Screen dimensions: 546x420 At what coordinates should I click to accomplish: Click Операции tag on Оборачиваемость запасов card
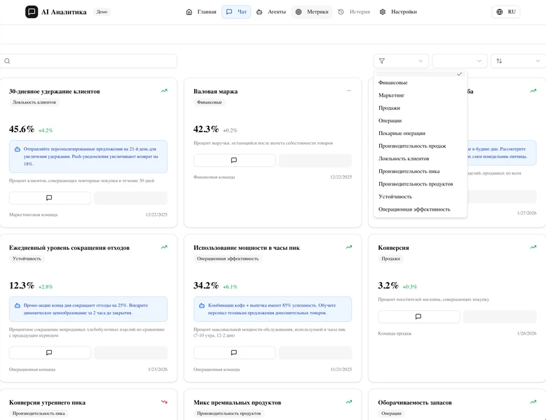coord(391,414)
